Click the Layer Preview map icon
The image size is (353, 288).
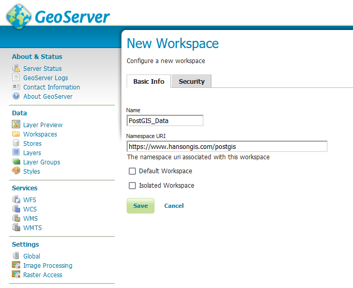pos(16,124)
